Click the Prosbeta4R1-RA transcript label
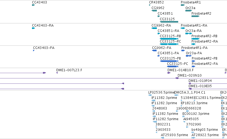This screenshot has width=227, height=139. [194, 26]
